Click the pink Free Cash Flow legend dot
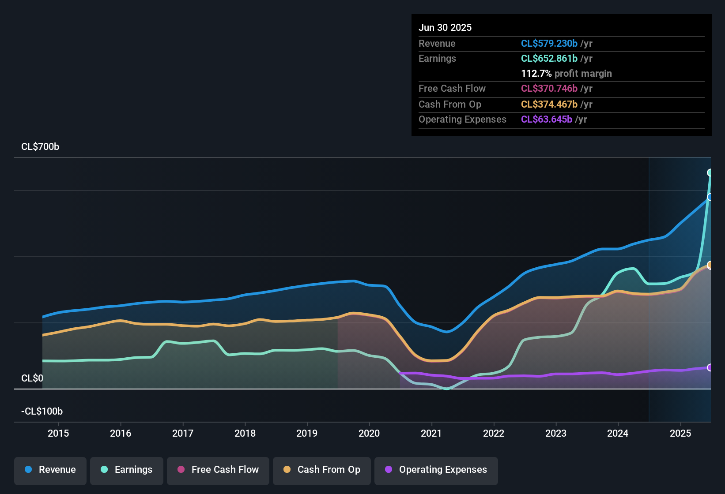Image resolution: width=725 pixels, height=494 pixels. [181, 470]
